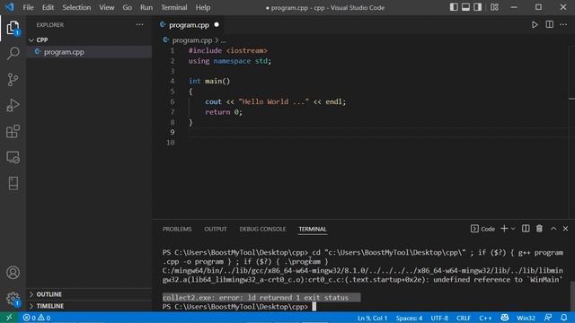This screenshot has width=575, height=323.
Task: Open the Selection menu
Action: tap(76, 7)
